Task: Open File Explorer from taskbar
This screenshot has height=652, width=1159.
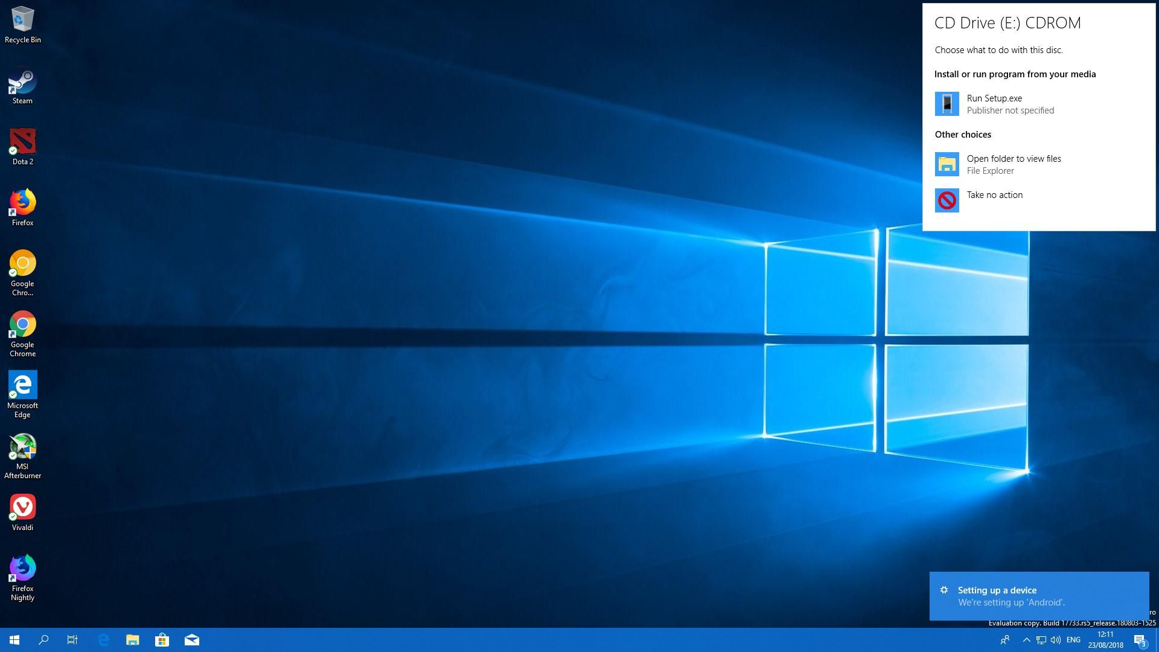Action: pyautogui.click(x=132, y=639)
